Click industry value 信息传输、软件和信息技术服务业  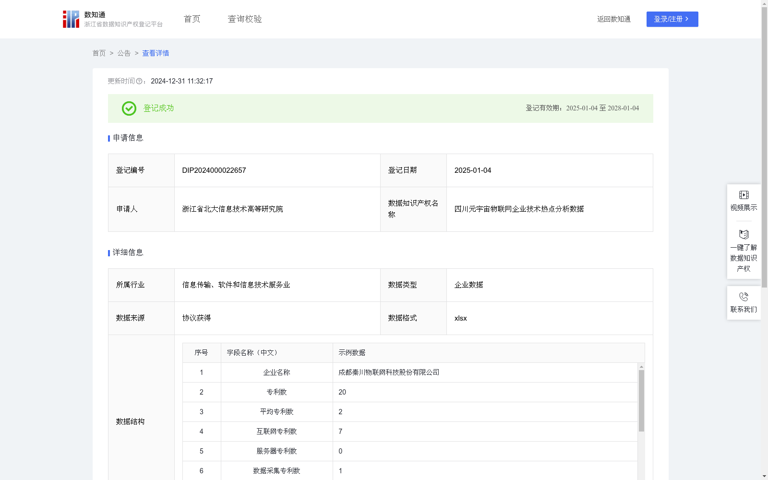[236, 285]
